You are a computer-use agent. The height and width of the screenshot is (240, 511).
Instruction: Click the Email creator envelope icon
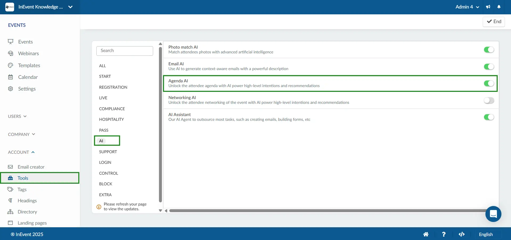click(x=10, y=167)
